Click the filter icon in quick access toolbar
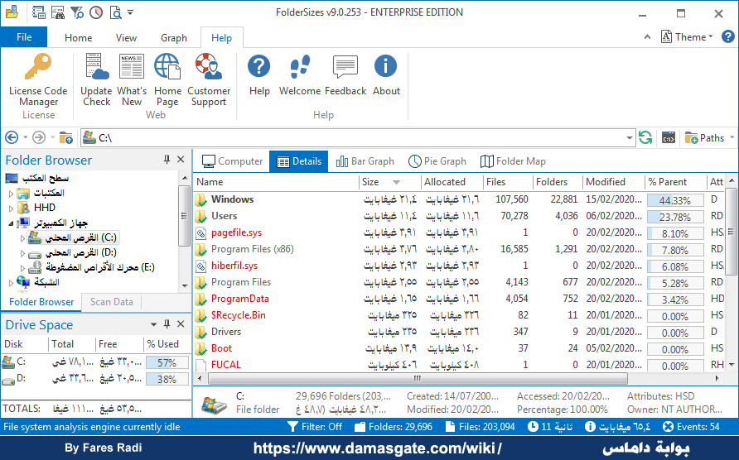This screenshot has width=739, height=460. click(x=77, y=12)
